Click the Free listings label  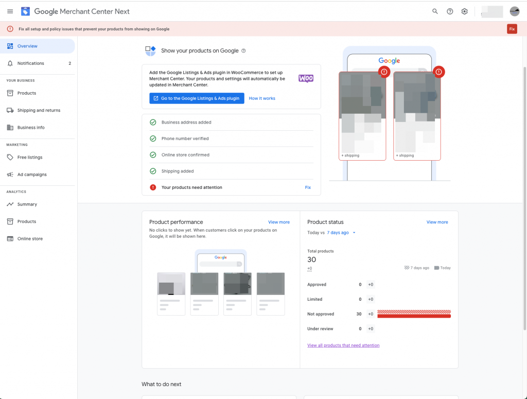30,158
